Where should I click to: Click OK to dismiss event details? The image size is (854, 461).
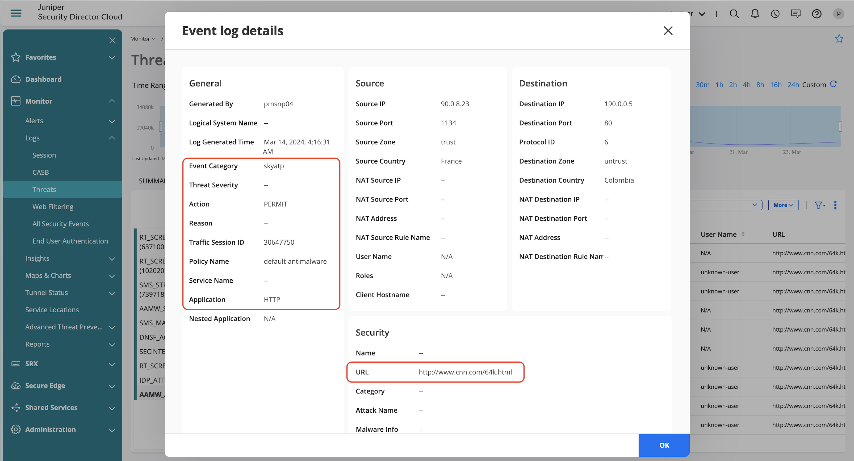664,445
